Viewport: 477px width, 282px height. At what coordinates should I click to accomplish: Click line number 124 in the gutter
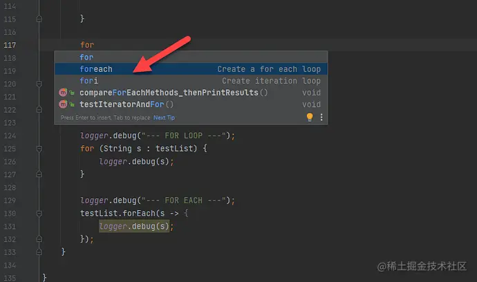tap(10, 135)
